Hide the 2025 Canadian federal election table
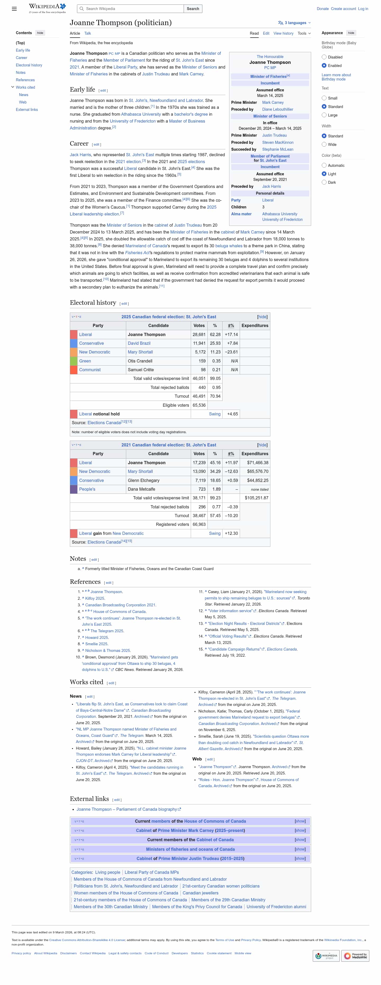 pyautogui.click(x=262, y=317)
